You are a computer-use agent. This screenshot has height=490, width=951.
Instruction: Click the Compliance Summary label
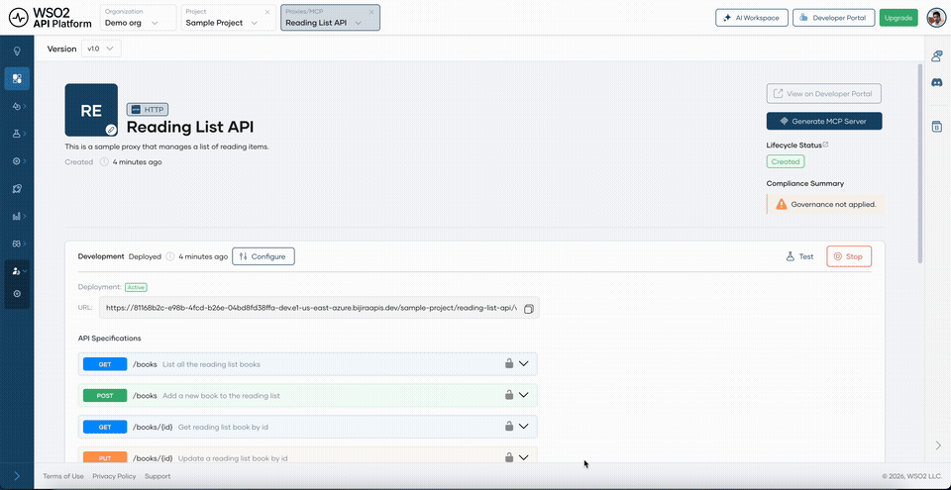click(x=804, y=183)
